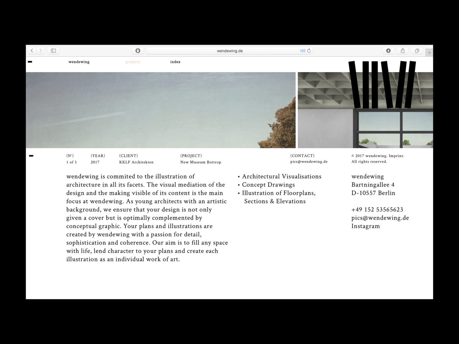Click the (CONTACT) column label
The image size is (459, 344).
point(302,156)
